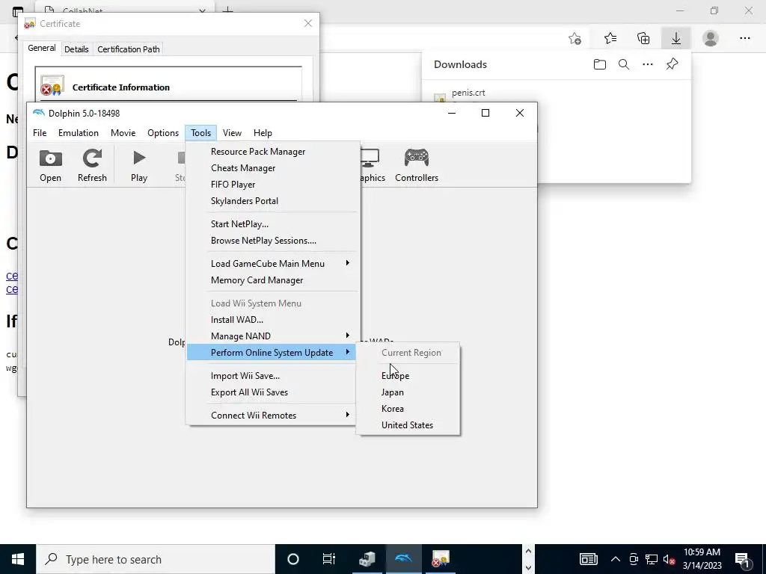The height and width of the screenshot is (574, 766).
Task: Open Dolphin Controllers settings
Action: (x=416, y=166)
